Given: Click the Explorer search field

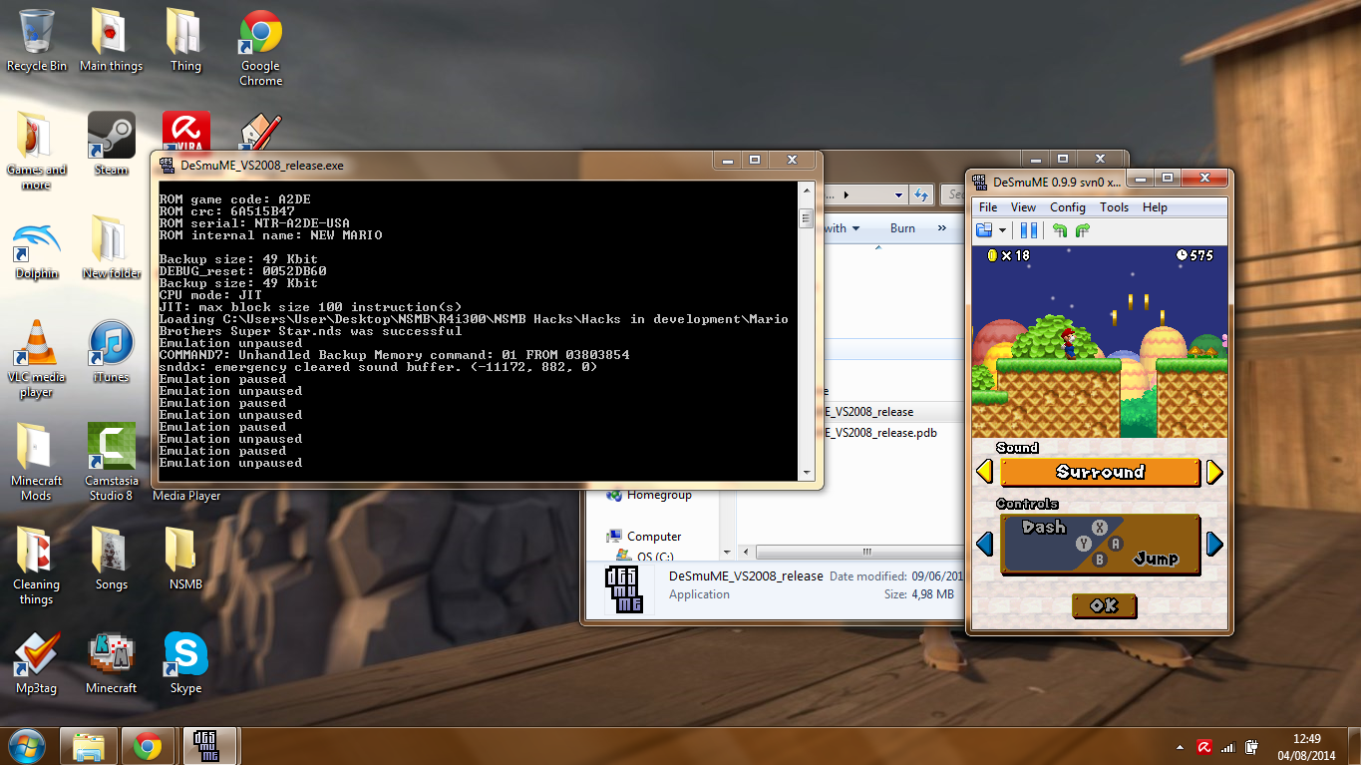Looking at the screenshot, I should tap(951, 195).
